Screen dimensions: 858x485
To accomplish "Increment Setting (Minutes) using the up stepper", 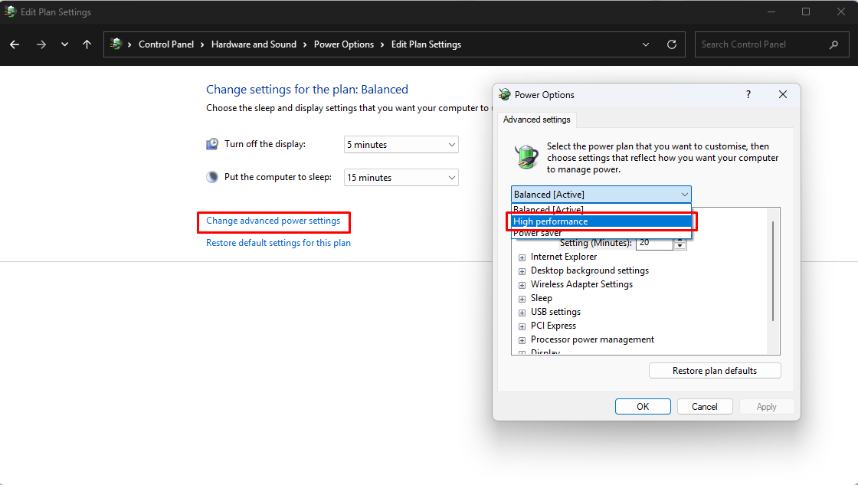I will click(x=680, y=239).
